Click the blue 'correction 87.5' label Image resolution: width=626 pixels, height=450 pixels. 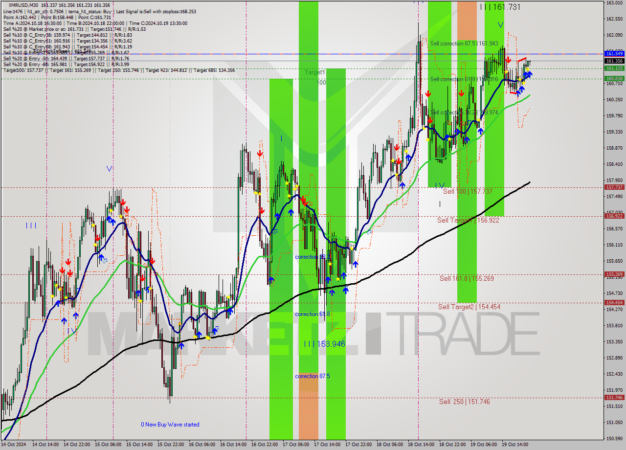[x=312, y=376]
